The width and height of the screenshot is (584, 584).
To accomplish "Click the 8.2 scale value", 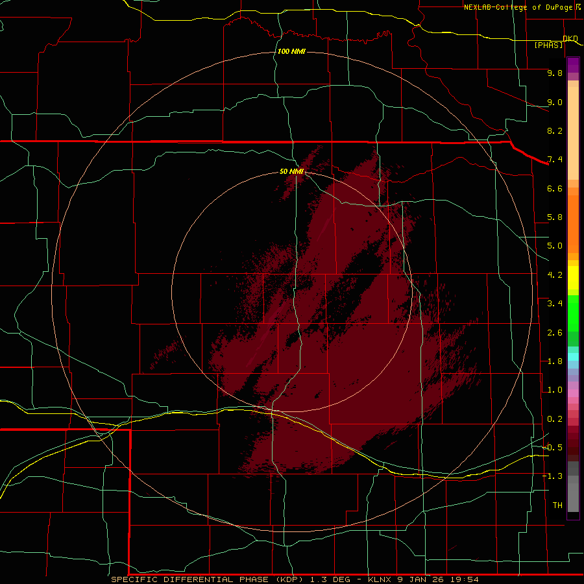I will tap(555, 130).
